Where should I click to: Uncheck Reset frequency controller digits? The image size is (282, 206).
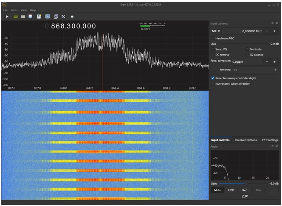click(x=213, y=78)
